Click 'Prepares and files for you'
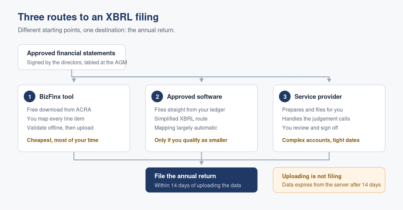The height and width of the screenshot is (210, 403). (312, 110)
